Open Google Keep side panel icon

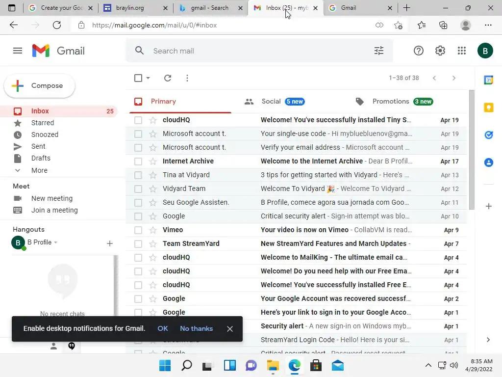point(489,108)
